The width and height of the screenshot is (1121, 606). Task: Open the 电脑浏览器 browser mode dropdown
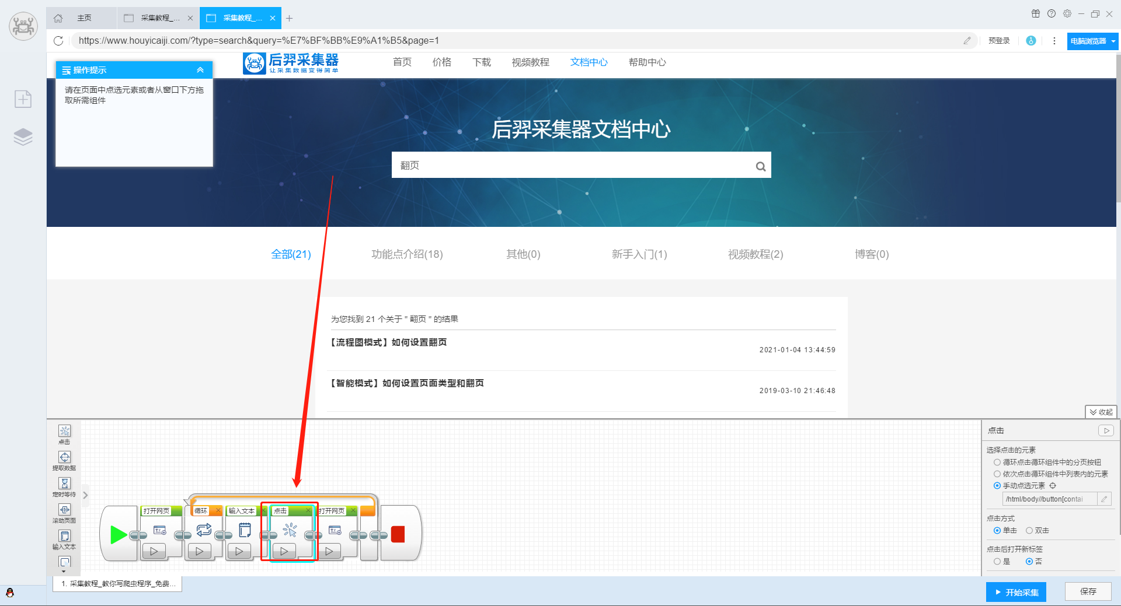click(x=1092, y=41)
